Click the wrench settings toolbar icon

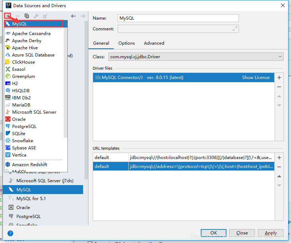click(36, 16)
